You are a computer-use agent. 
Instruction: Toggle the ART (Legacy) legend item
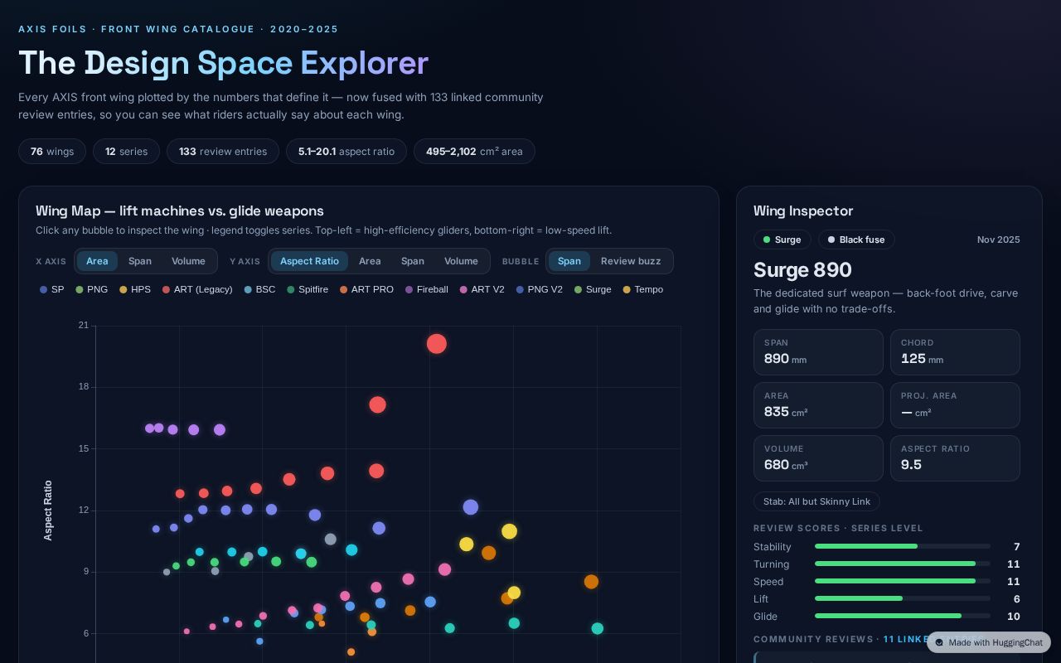coord(197,290)
